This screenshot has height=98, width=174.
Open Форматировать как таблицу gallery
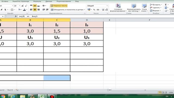click(x=133, y=8)
